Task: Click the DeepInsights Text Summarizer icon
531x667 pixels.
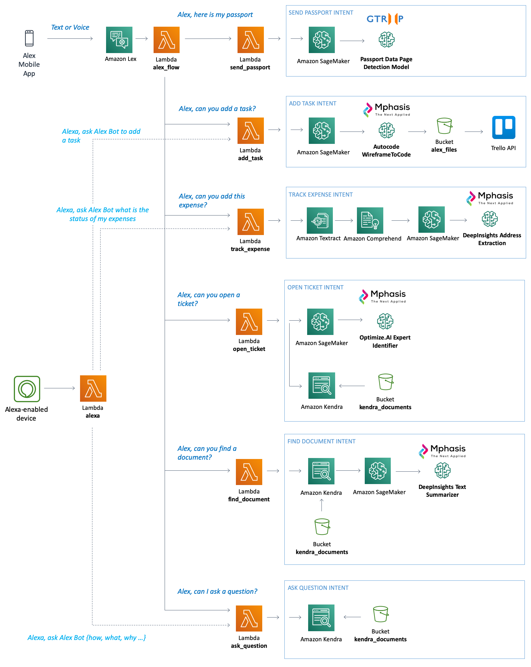Action: point(443,471)
